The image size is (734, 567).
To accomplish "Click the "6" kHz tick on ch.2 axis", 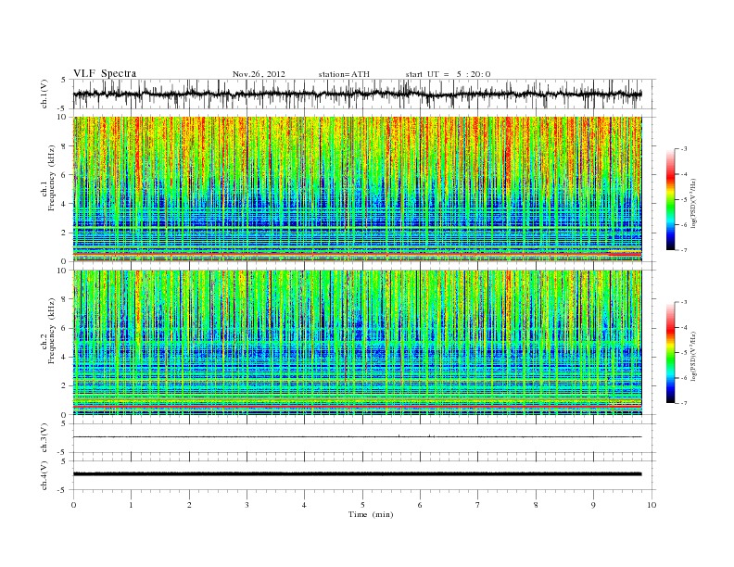I will coord(65,328).
